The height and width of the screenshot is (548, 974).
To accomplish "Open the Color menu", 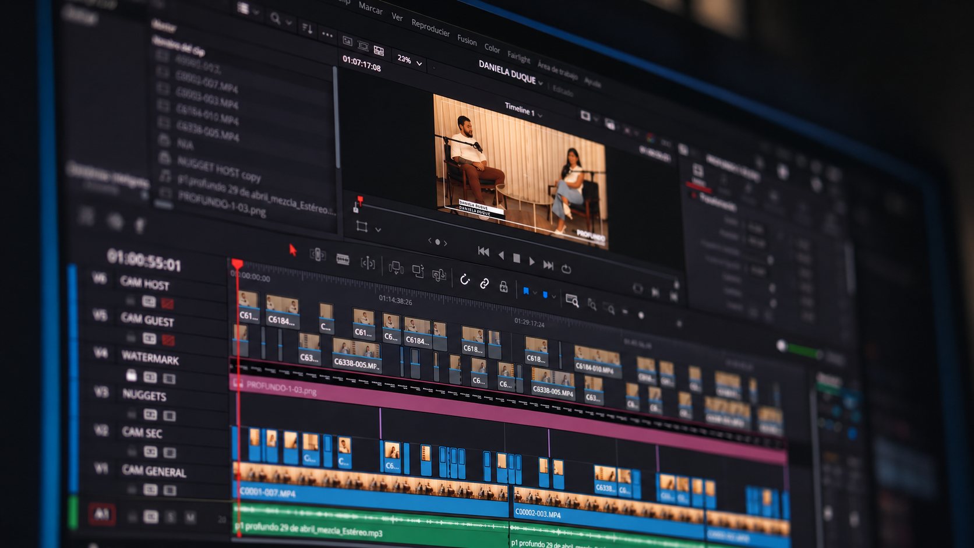I will click(x=492, y=48).
